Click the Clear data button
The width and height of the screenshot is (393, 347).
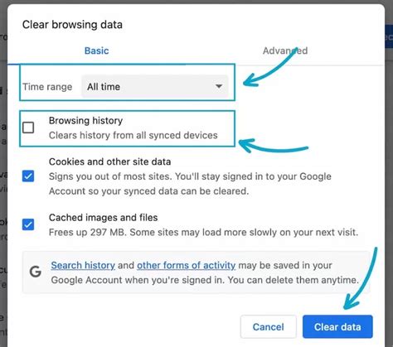pyautogui.click(x=337, y=327)
